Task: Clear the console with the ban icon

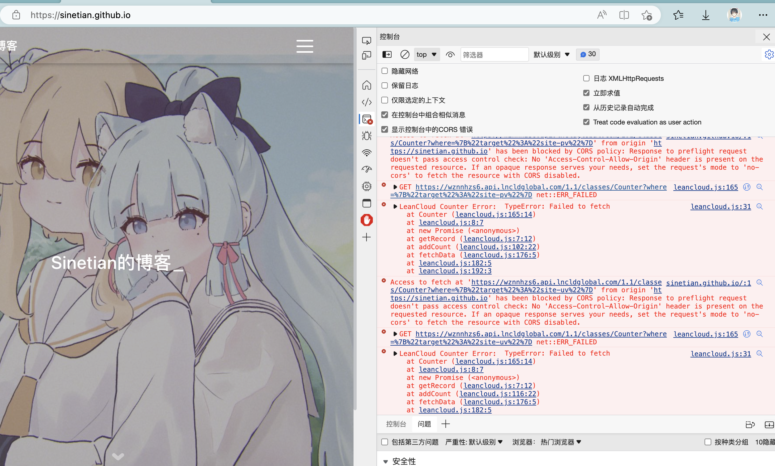Action: [x=405, y=55]
